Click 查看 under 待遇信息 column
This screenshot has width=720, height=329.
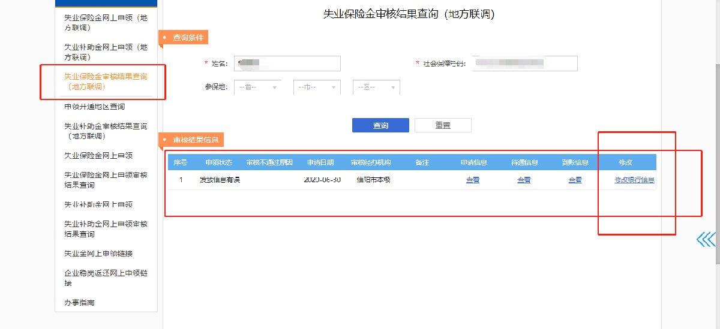click(524, 180)
